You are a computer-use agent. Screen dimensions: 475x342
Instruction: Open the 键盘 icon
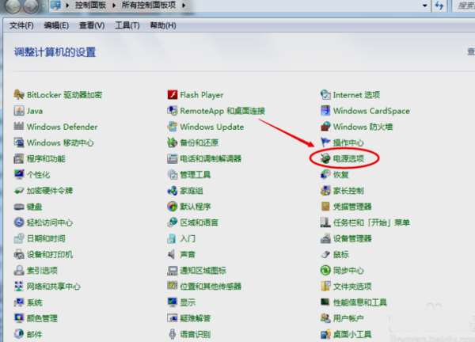point(18,207)
